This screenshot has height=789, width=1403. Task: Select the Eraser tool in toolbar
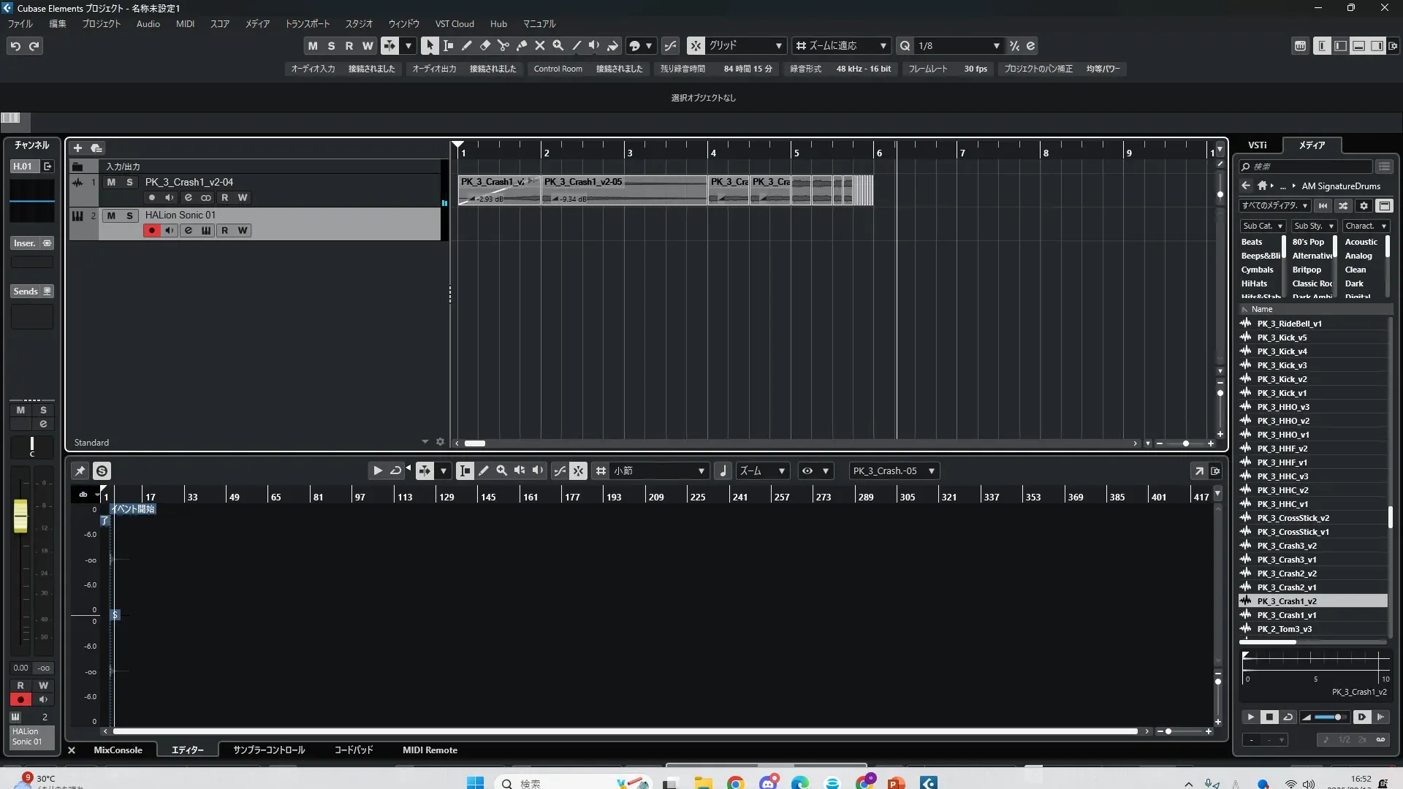[485, 45]
